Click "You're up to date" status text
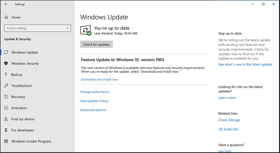The width and height of the screenshot is (280, 153). [x=112, y=28]
